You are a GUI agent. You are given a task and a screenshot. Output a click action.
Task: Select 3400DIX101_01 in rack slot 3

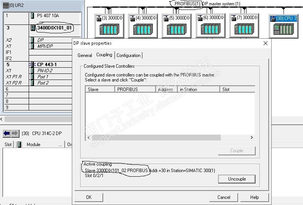pyautogui.click(x=55, y=28)
